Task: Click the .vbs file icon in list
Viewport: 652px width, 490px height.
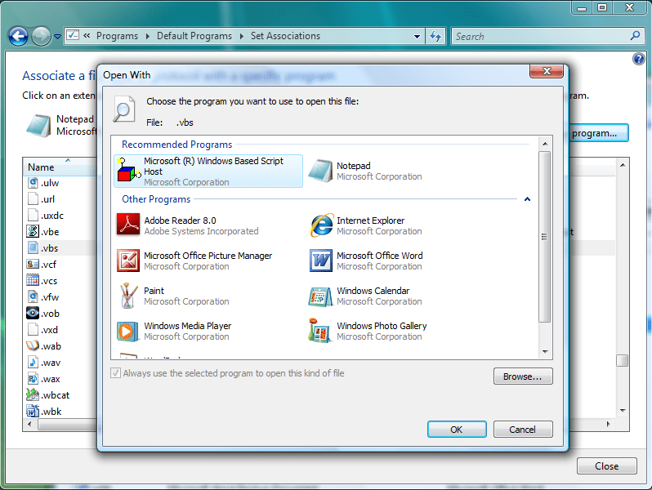Action: 33,248
